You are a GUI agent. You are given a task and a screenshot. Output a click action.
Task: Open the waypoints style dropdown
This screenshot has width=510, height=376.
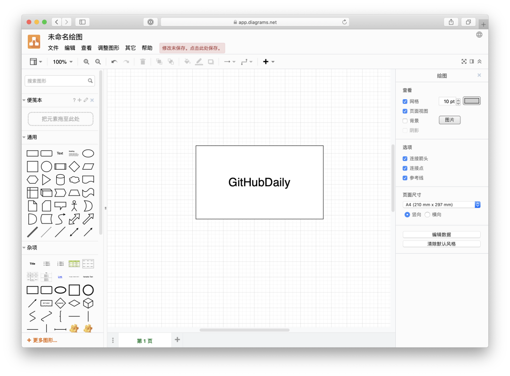tap(246, 62)
